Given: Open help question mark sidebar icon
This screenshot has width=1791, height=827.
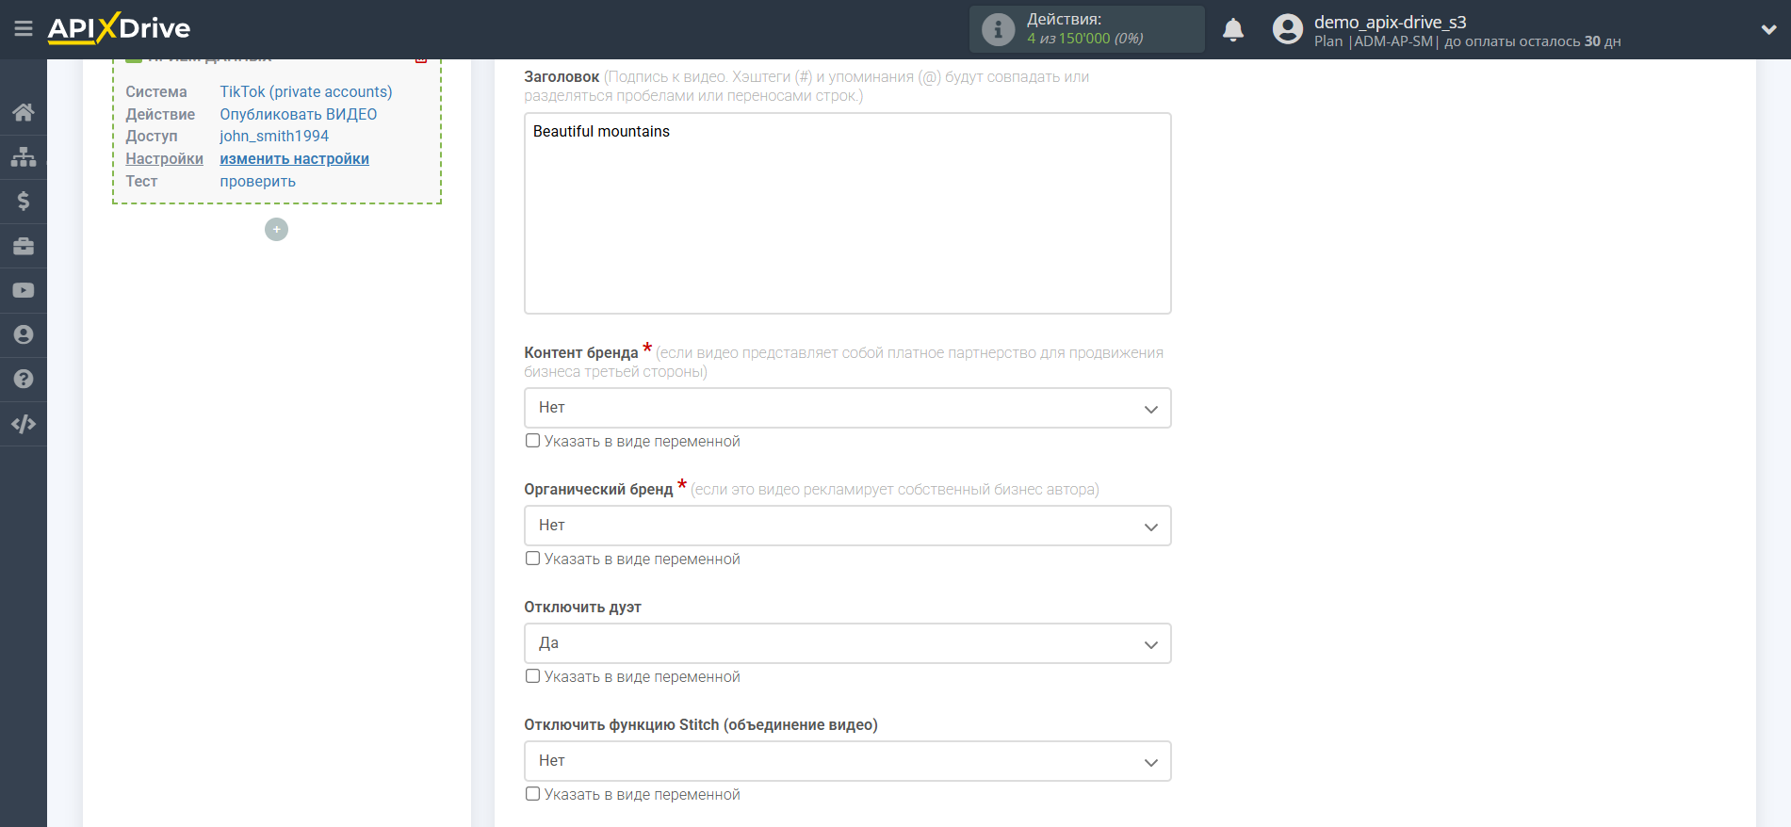Looking at the screenshot, I should [24, 379].
